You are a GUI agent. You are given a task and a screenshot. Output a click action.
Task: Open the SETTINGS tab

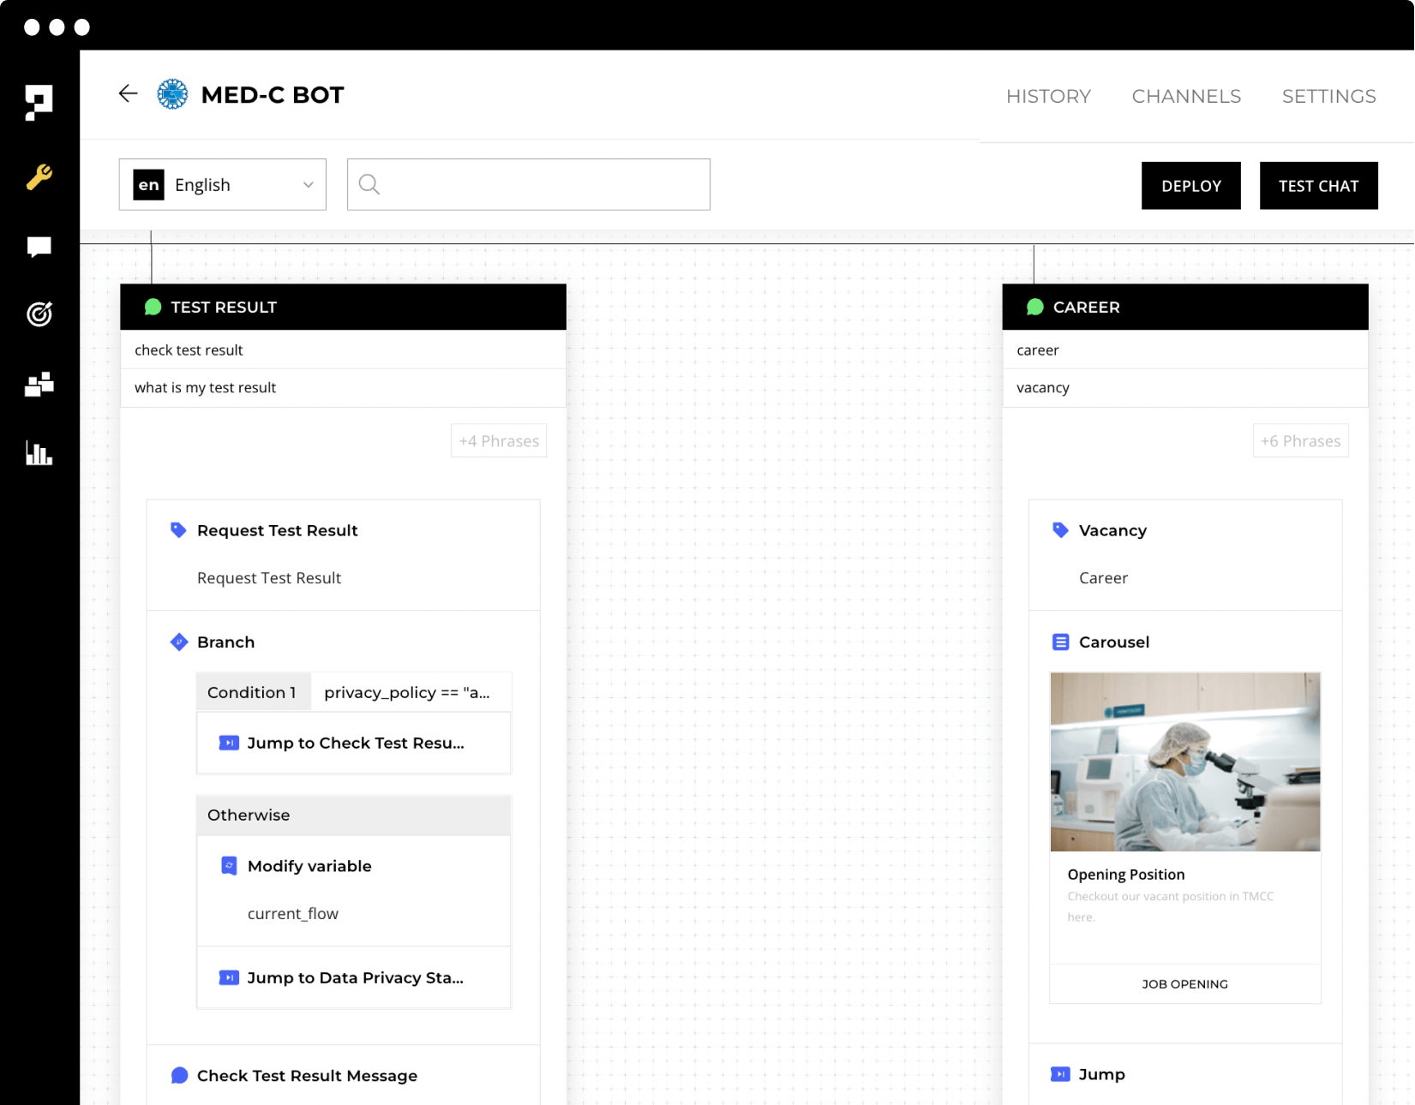click(x=1328, y=97)
